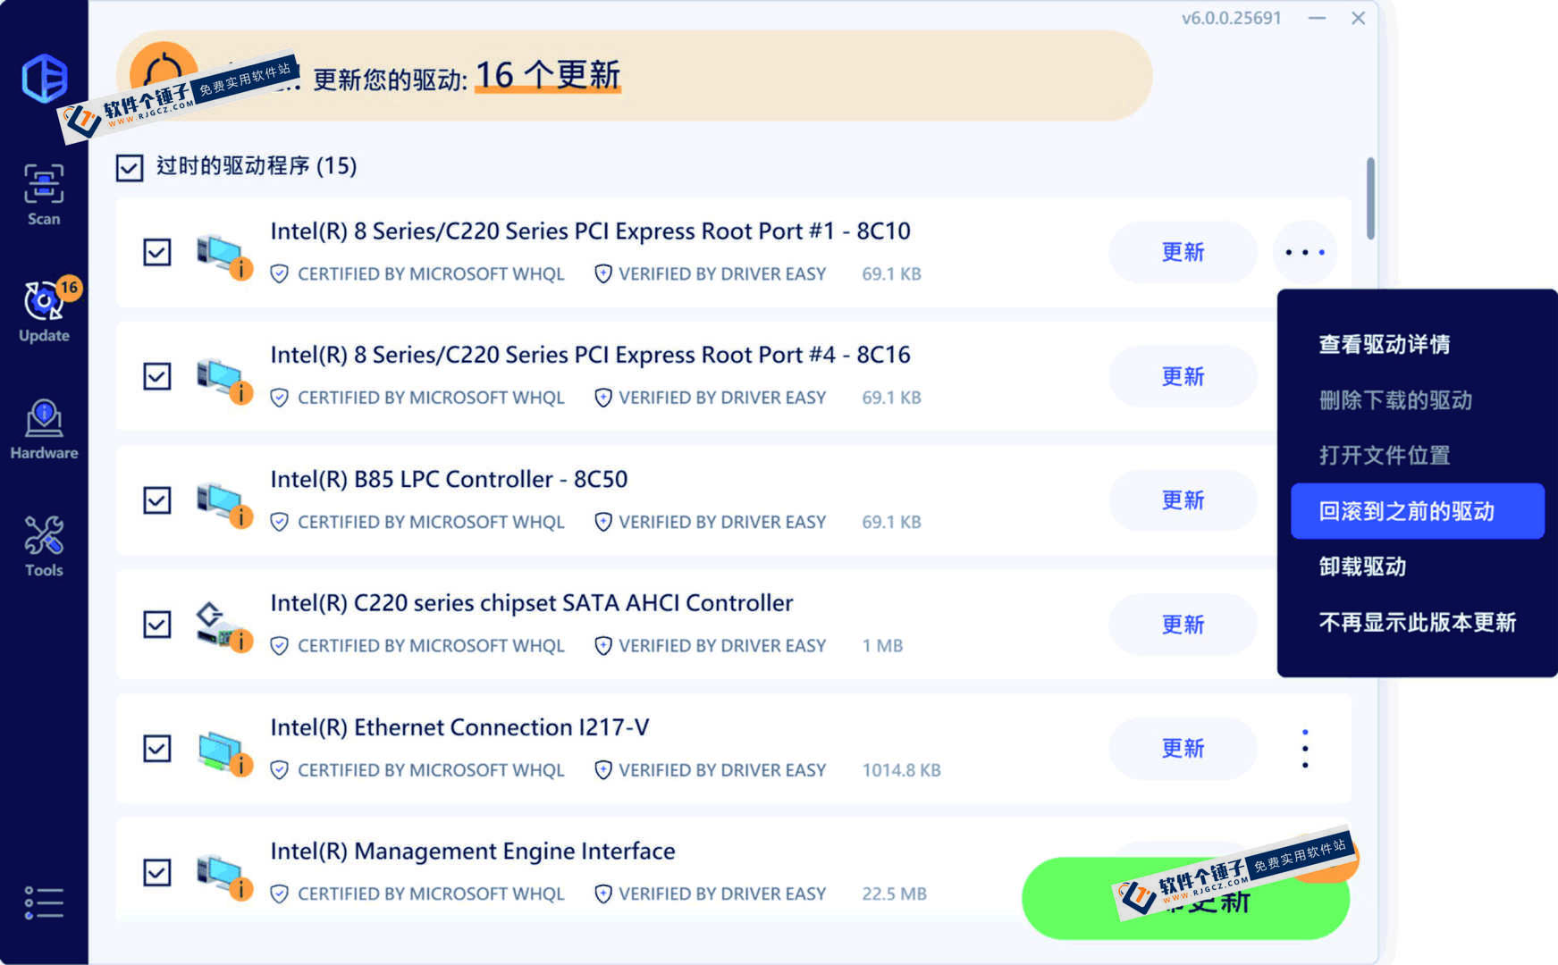
Task: Click WHQL shield icon on B85 LPC row
Action: 279,522
